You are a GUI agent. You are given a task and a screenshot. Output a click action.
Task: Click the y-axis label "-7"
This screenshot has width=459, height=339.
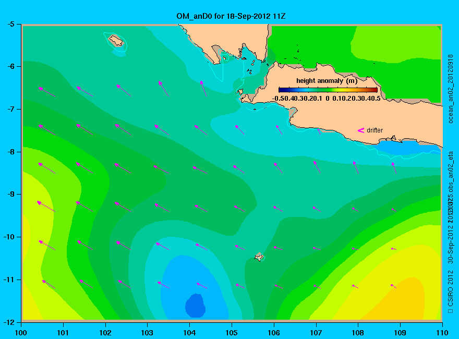click(10, 109)
